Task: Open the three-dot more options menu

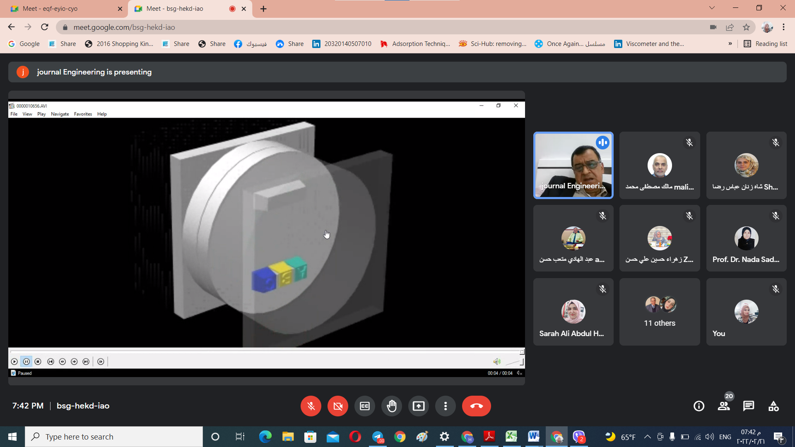Action: [446, 406]
